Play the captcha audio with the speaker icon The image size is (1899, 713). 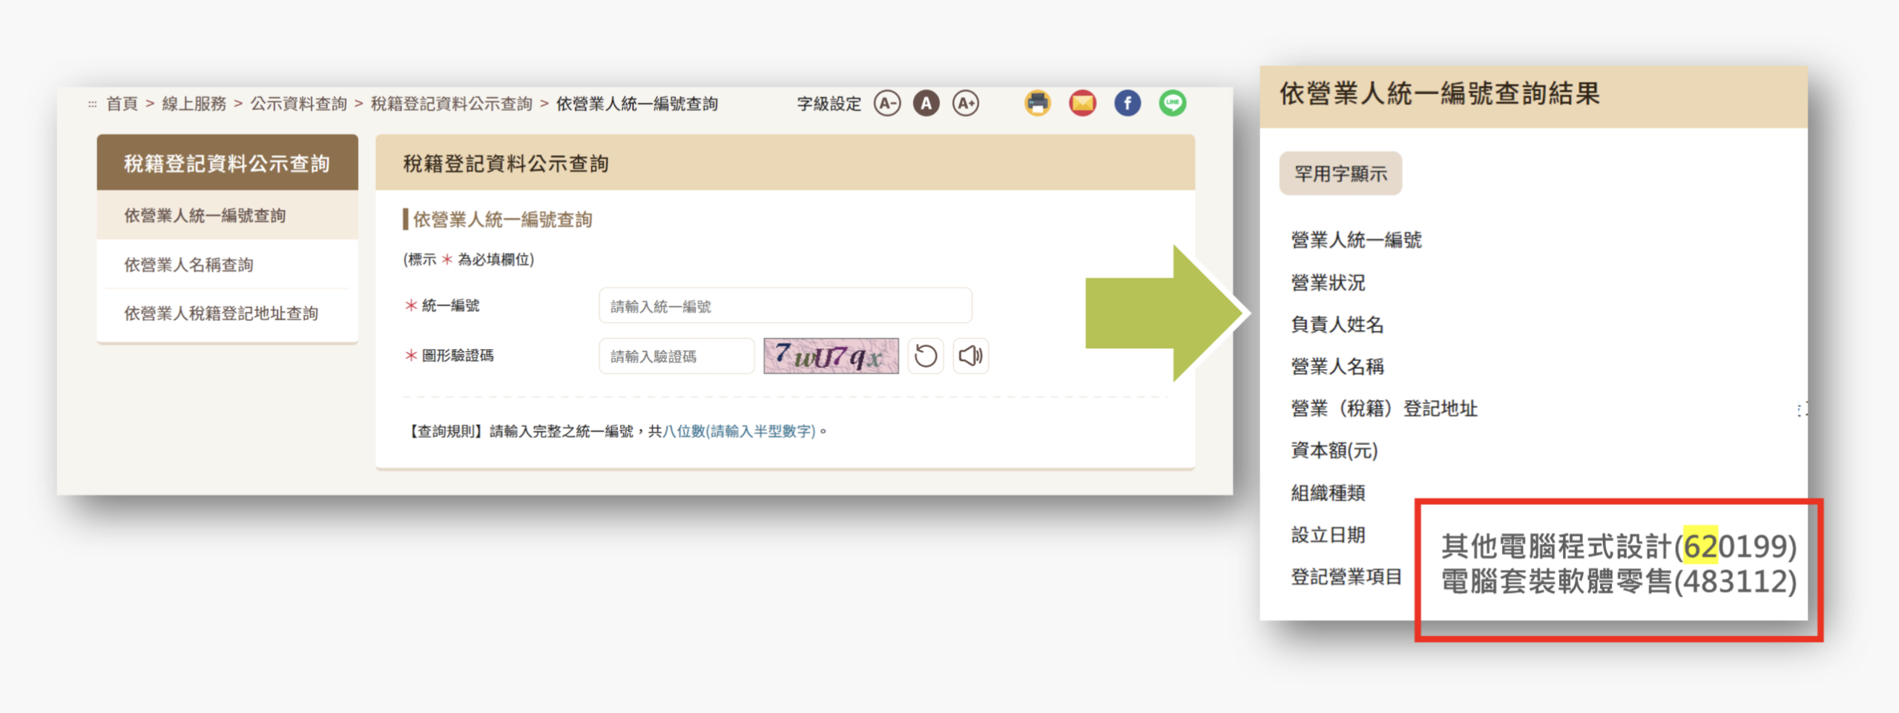click(970, 356)
